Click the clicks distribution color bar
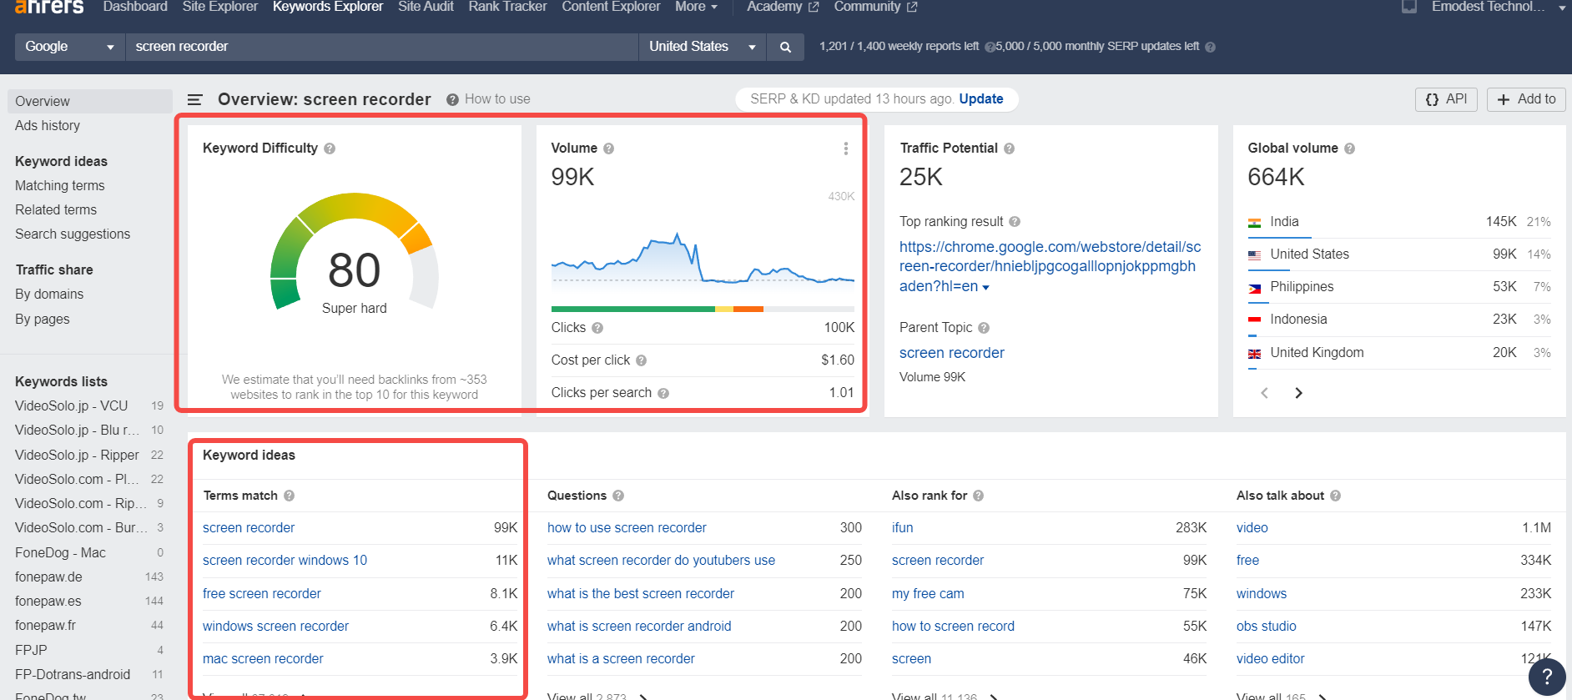 click(703, 310)
